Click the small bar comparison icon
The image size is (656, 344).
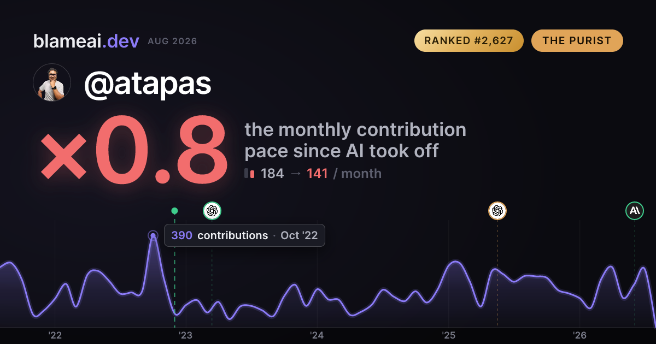tap(250, 174)
